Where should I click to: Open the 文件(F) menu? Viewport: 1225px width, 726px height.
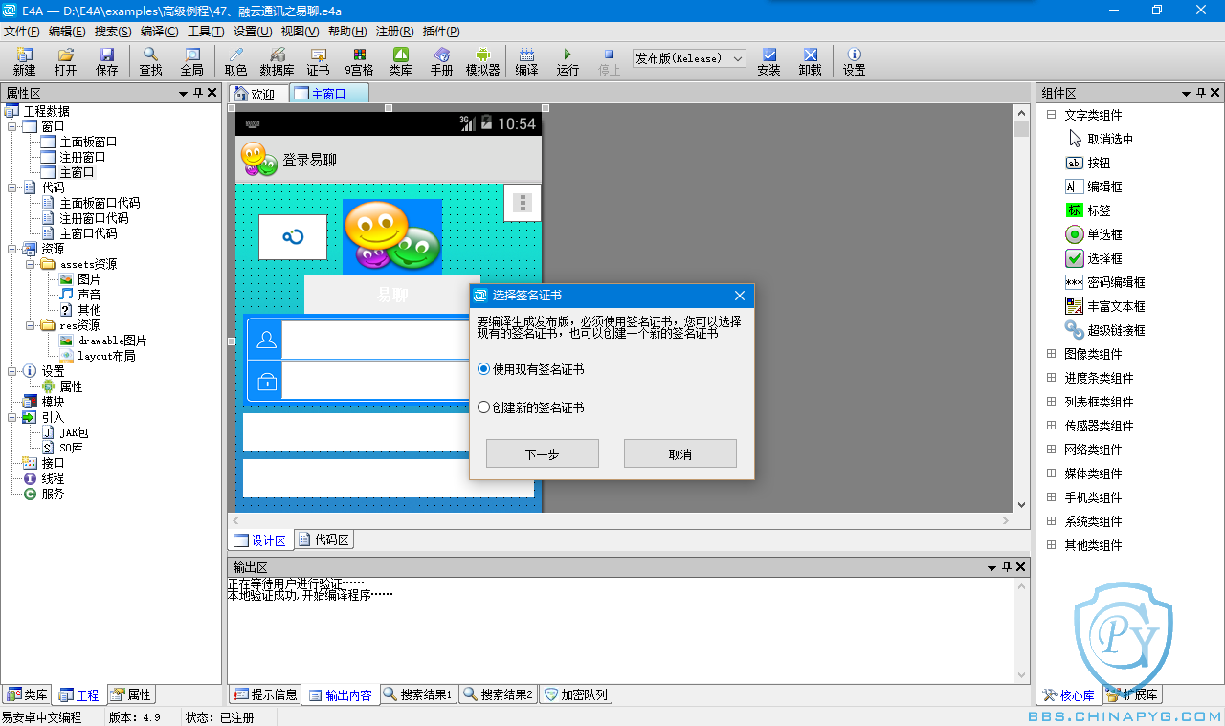tap(22, 31)
